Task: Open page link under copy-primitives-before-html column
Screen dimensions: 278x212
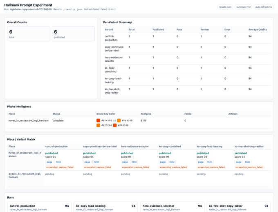Action: pos(87,162)
